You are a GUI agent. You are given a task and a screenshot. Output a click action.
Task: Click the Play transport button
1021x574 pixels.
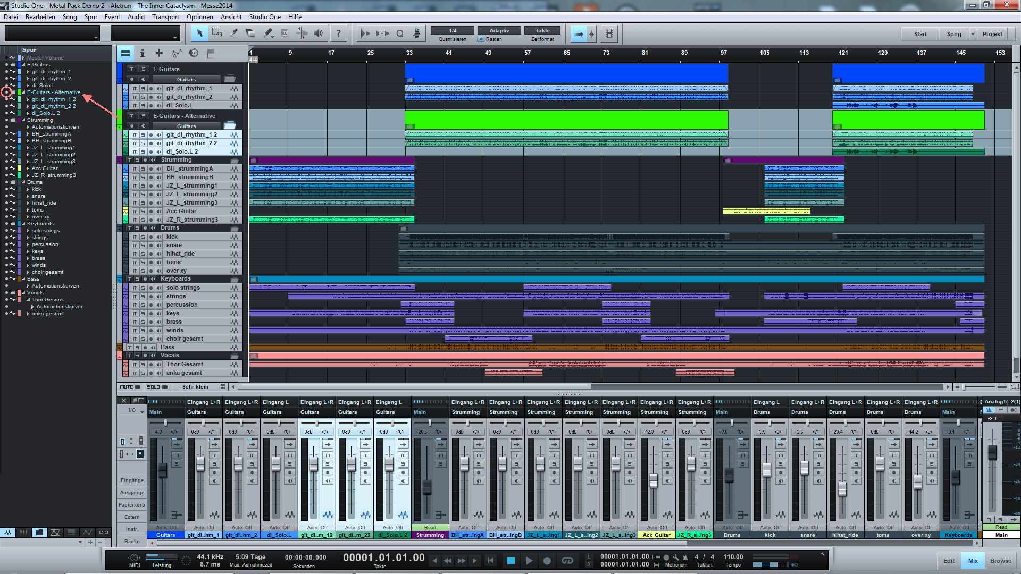(x=529, y=560)
